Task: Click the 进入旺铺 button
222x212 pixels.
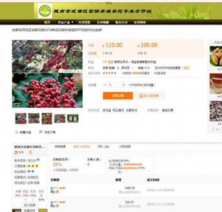Action: [x=30, y=205]
